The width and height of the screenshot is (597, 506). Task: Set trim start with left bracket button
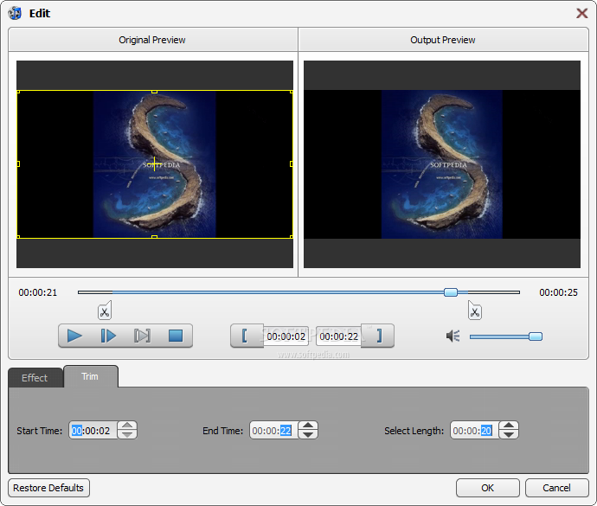[x=245, y=336]
